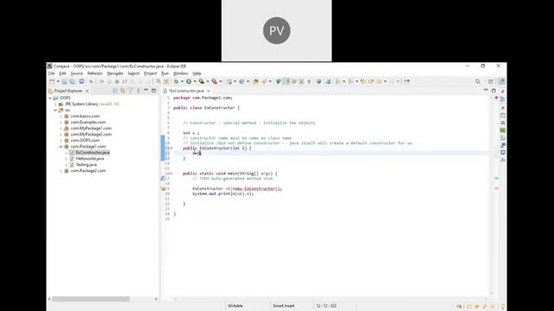Open the Source menu

[77, 73]
